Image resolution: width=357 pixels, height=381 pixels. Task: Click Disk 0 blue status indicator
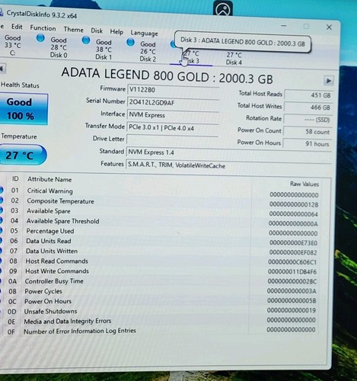(40, 38)
